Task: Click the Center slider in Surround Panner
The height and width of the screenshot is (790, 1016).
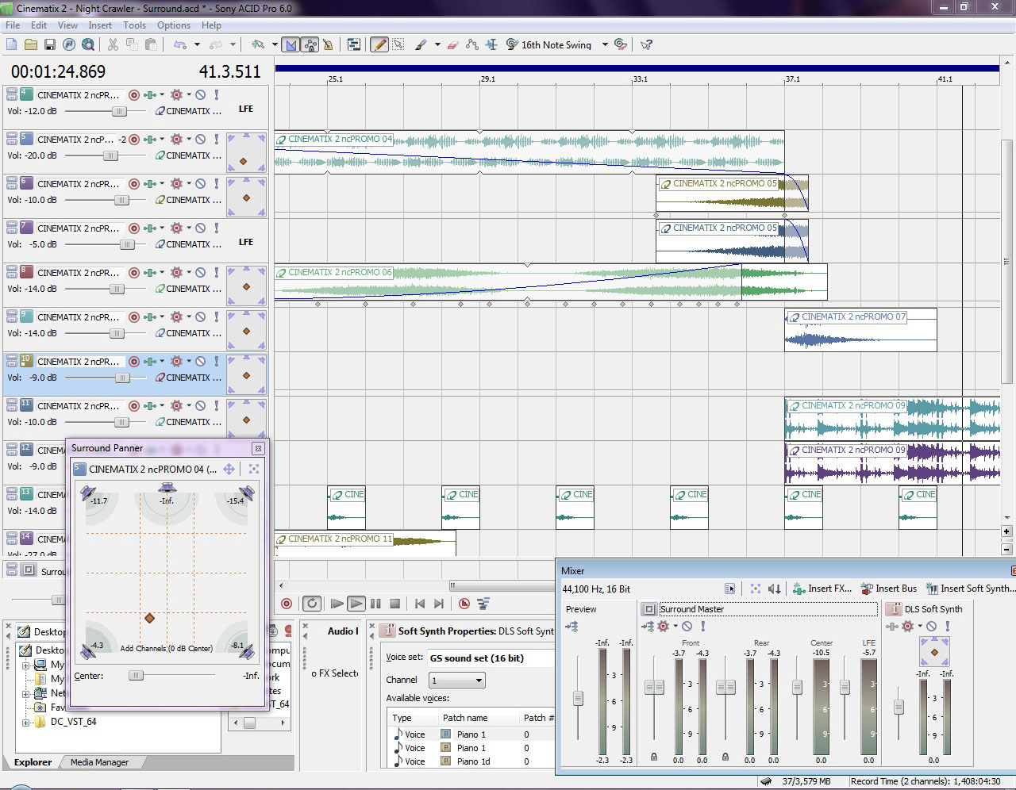Action: tap(137, 676)
